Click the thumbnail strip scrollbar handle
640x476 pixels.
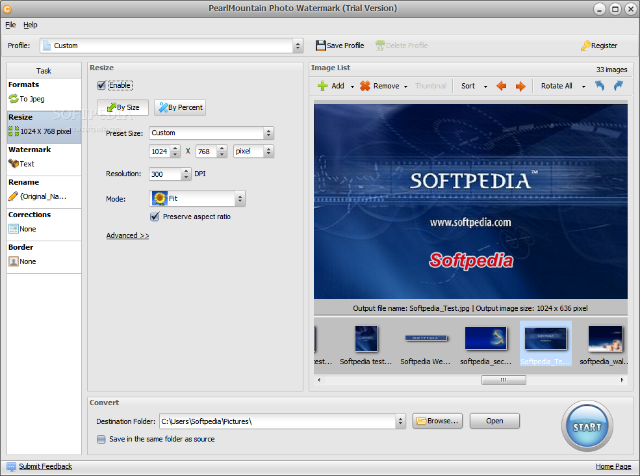click(x=504, y=380)
